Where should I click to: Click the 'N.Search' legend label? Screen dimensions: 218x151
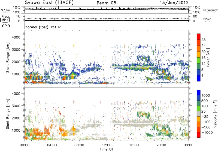pyautogui.click(x=210, y=10)
